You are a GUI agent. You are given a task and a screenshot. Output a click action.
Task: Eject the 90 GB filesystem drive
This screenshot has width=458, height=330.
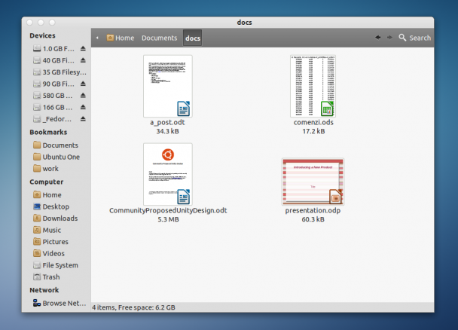[83, 84]
